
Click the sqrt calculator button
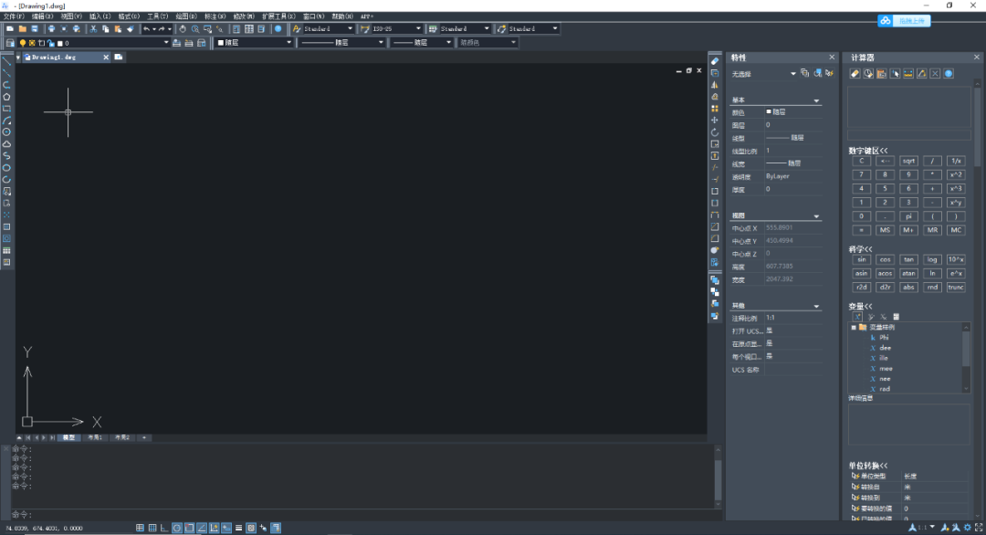tap(908, 161)
